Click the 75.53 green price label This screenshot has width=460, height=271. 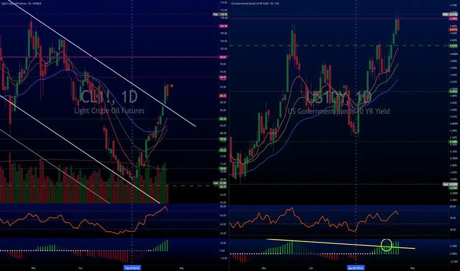click(223, 150)
